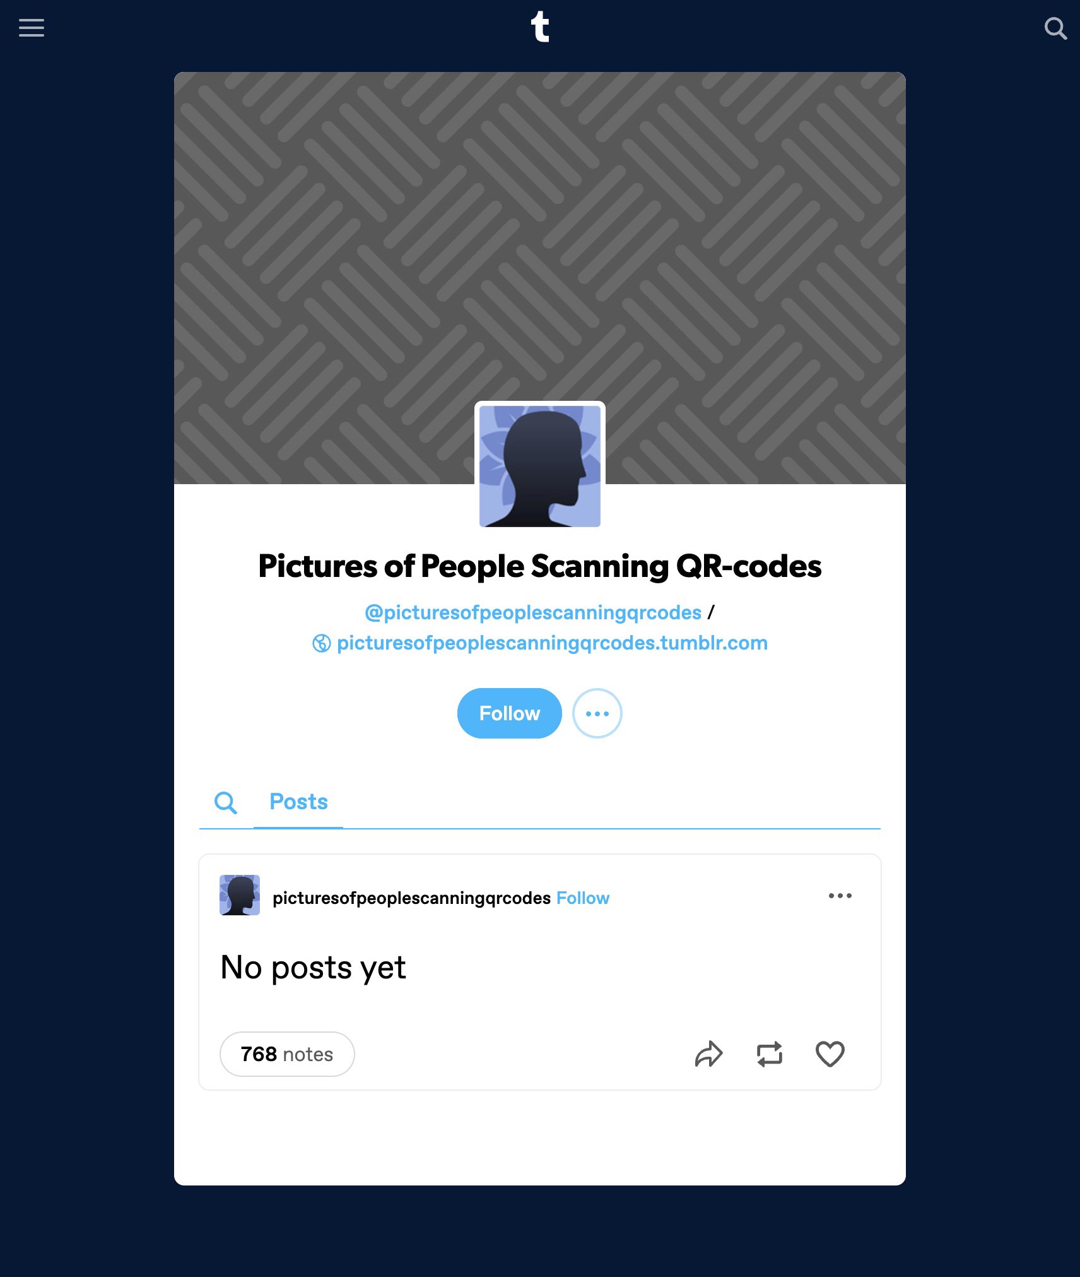
Task: Open @picturesofpeoplescanningqrcodes handle link
Action: point(533,612)
